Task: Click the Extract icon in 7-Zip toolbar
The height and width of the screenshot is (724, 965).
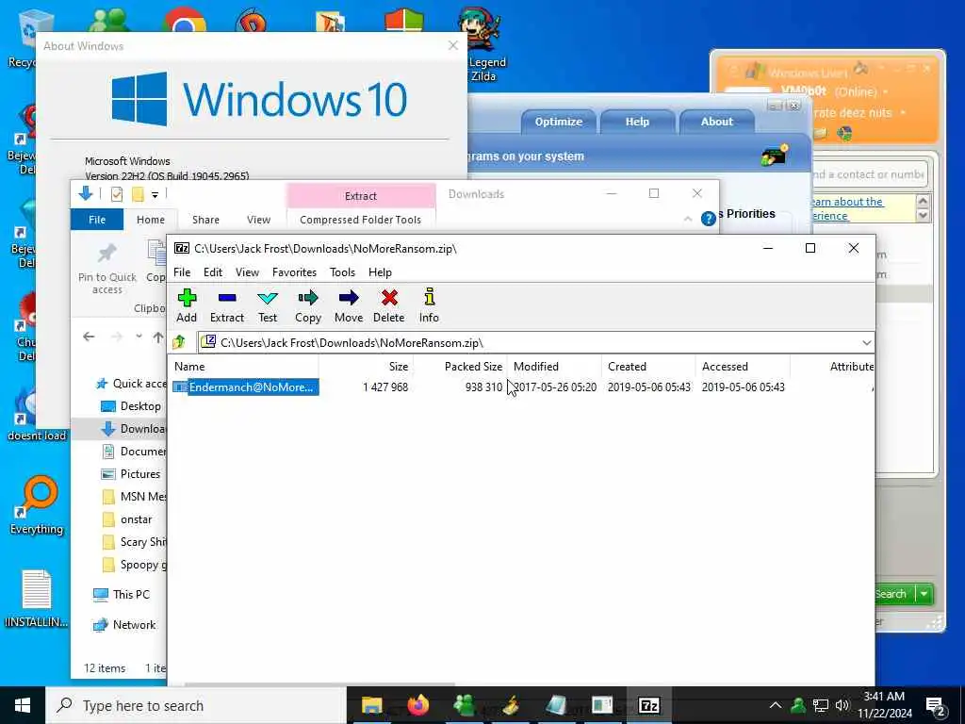Action: coord(227,306)
